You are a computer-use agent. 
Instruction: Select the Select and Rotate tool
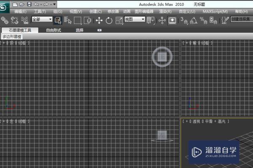(x=109, y=21)
